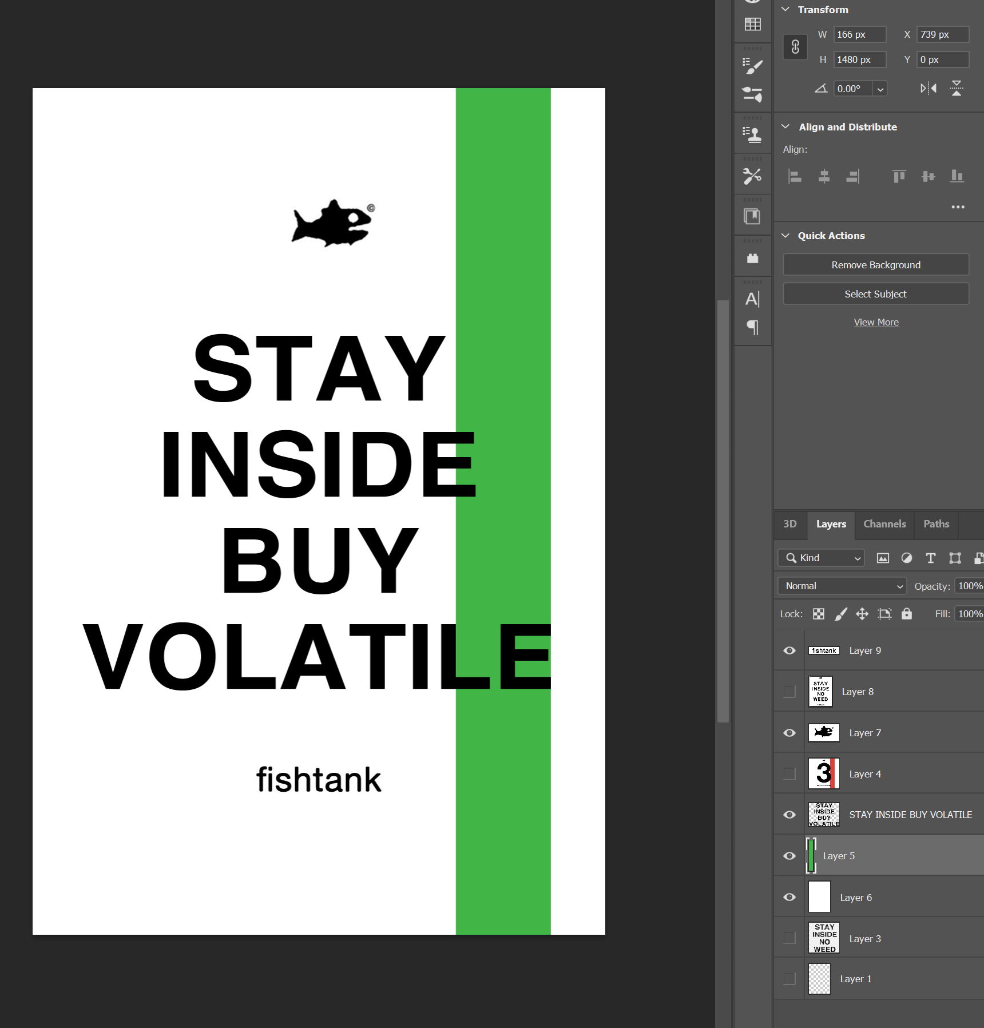Viewport: 984px width, 1028px height.
Task: Click the Remove Background button
Action: pyautogui.click(x=876, y=265)
